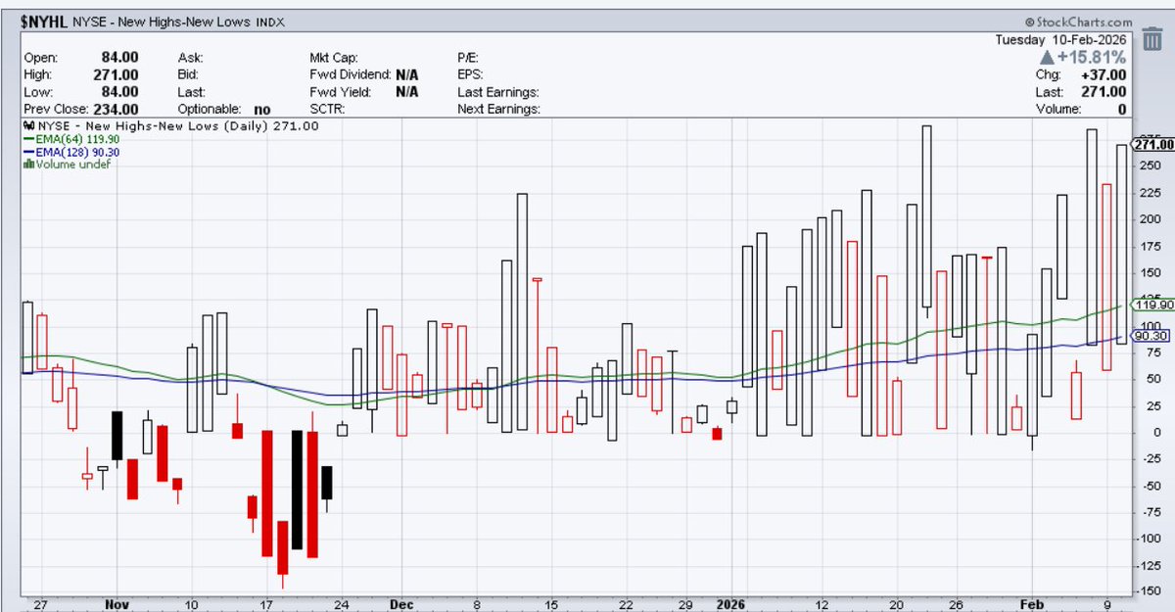
Task: Click the Mkt Cap label
Action: [x=335, y=58]
